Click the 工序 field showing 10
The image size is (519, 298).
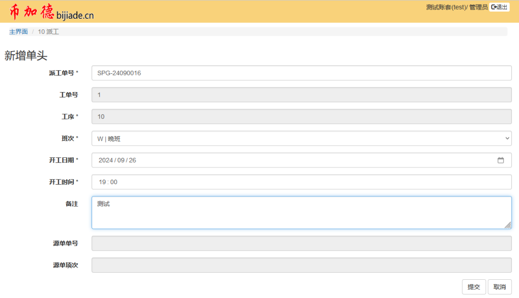(x=301, y=116)
